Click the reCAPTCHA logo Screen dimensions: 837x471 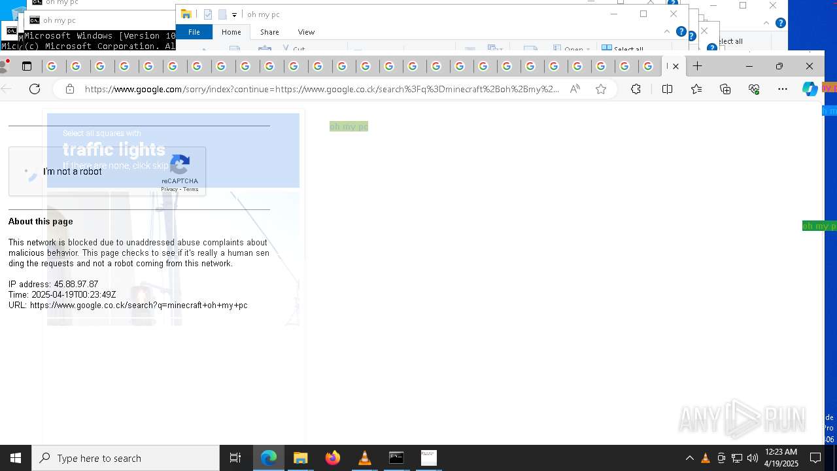[180, 164]
